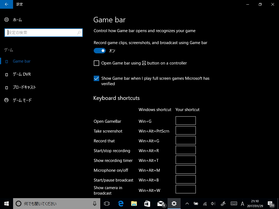Click the search magnifier icon

coord(79,33)
